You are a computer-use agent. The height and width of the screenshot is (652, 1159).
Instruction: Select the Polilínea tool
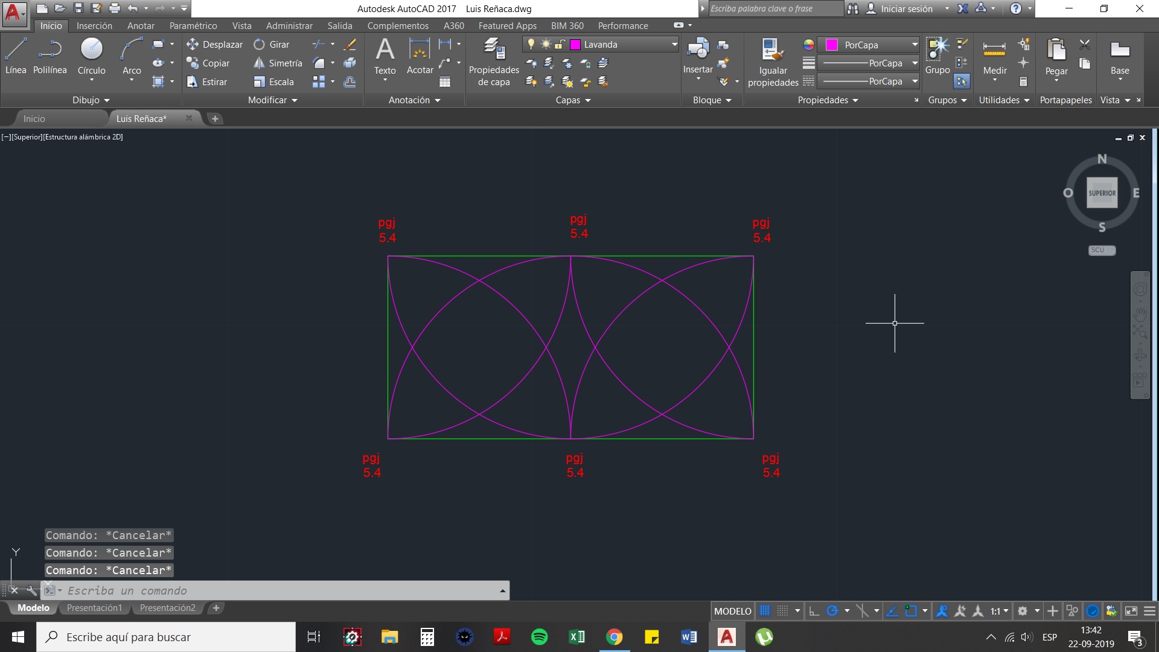point(50,56)
